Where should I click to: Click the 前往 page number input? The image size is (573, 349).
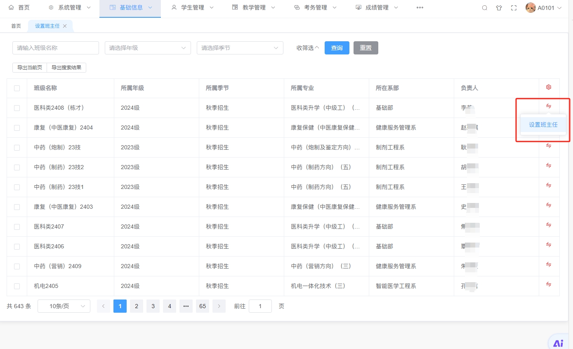point(260,306)
